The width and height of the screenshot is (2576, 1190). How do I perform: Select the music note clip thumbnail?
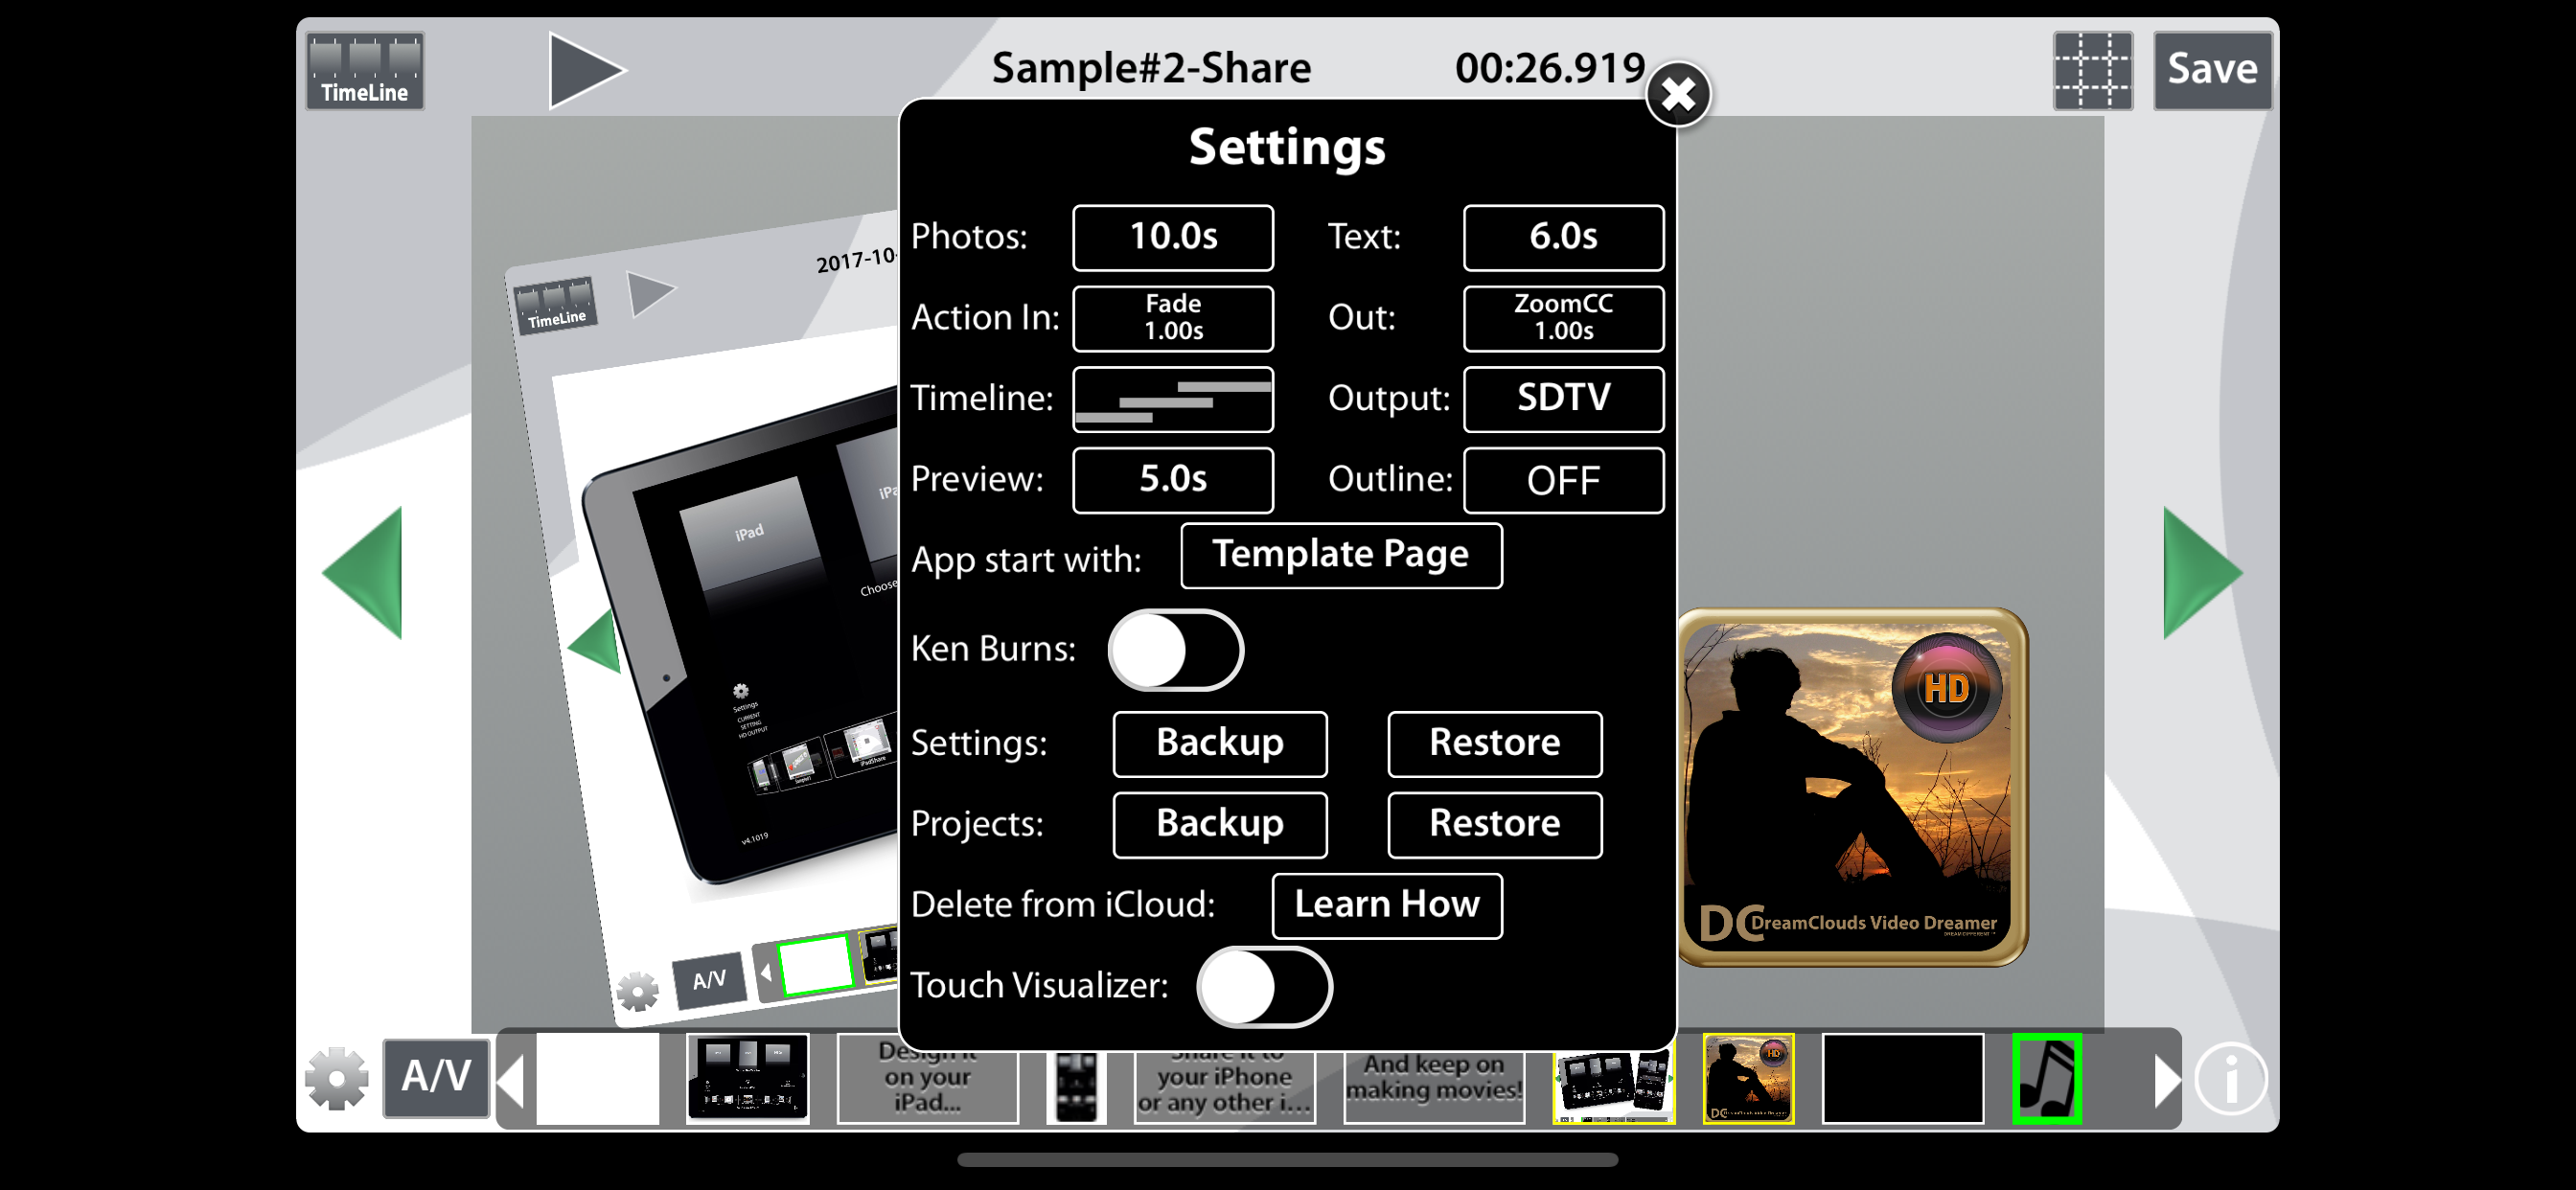(x=2047, y=1078)
